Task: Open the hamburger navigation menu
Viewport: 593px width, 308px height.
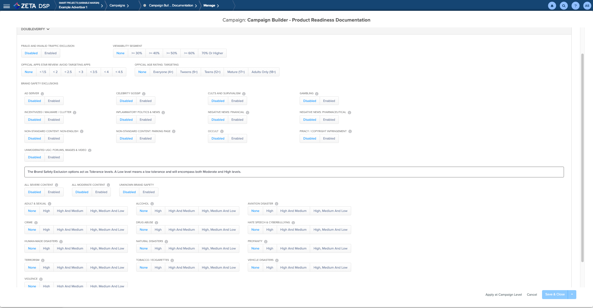Action: [x=6, y=6]
